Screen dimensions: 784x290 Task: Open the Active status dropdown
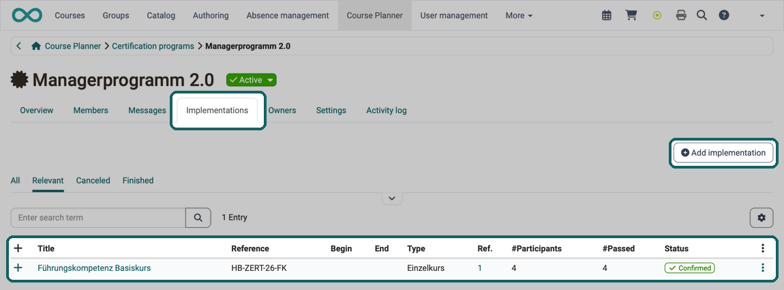[x=252, y=80]
